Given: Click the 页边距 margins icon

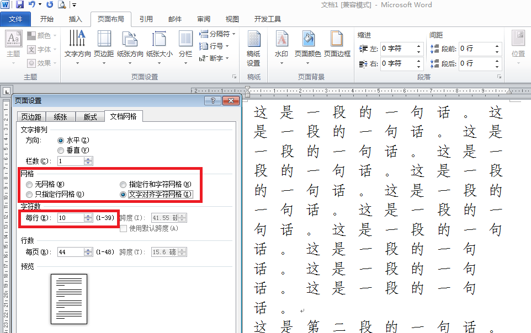Looking at the screenshot, I should click(x=104, y=38).
